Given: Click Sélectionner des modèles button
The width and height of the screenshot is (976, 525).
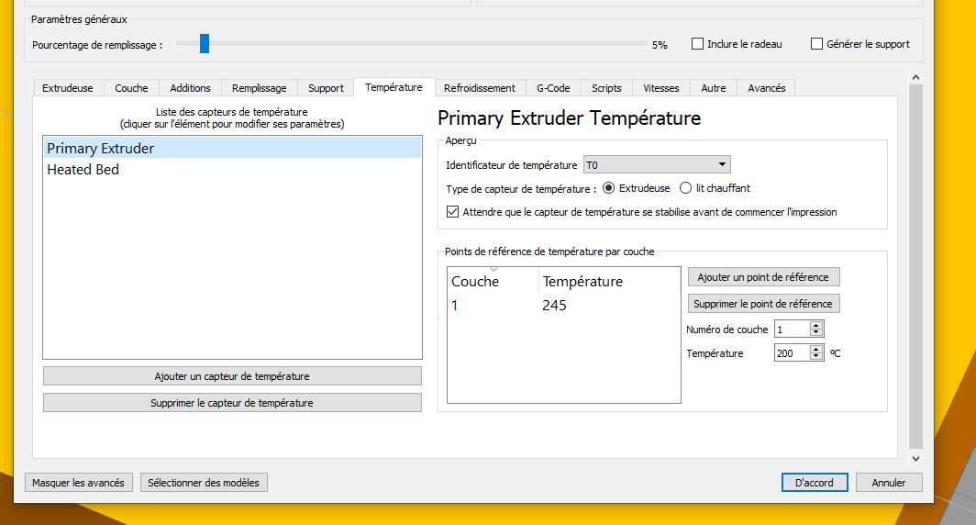Looking at the screenshot, I should click(x=204, y=483).
